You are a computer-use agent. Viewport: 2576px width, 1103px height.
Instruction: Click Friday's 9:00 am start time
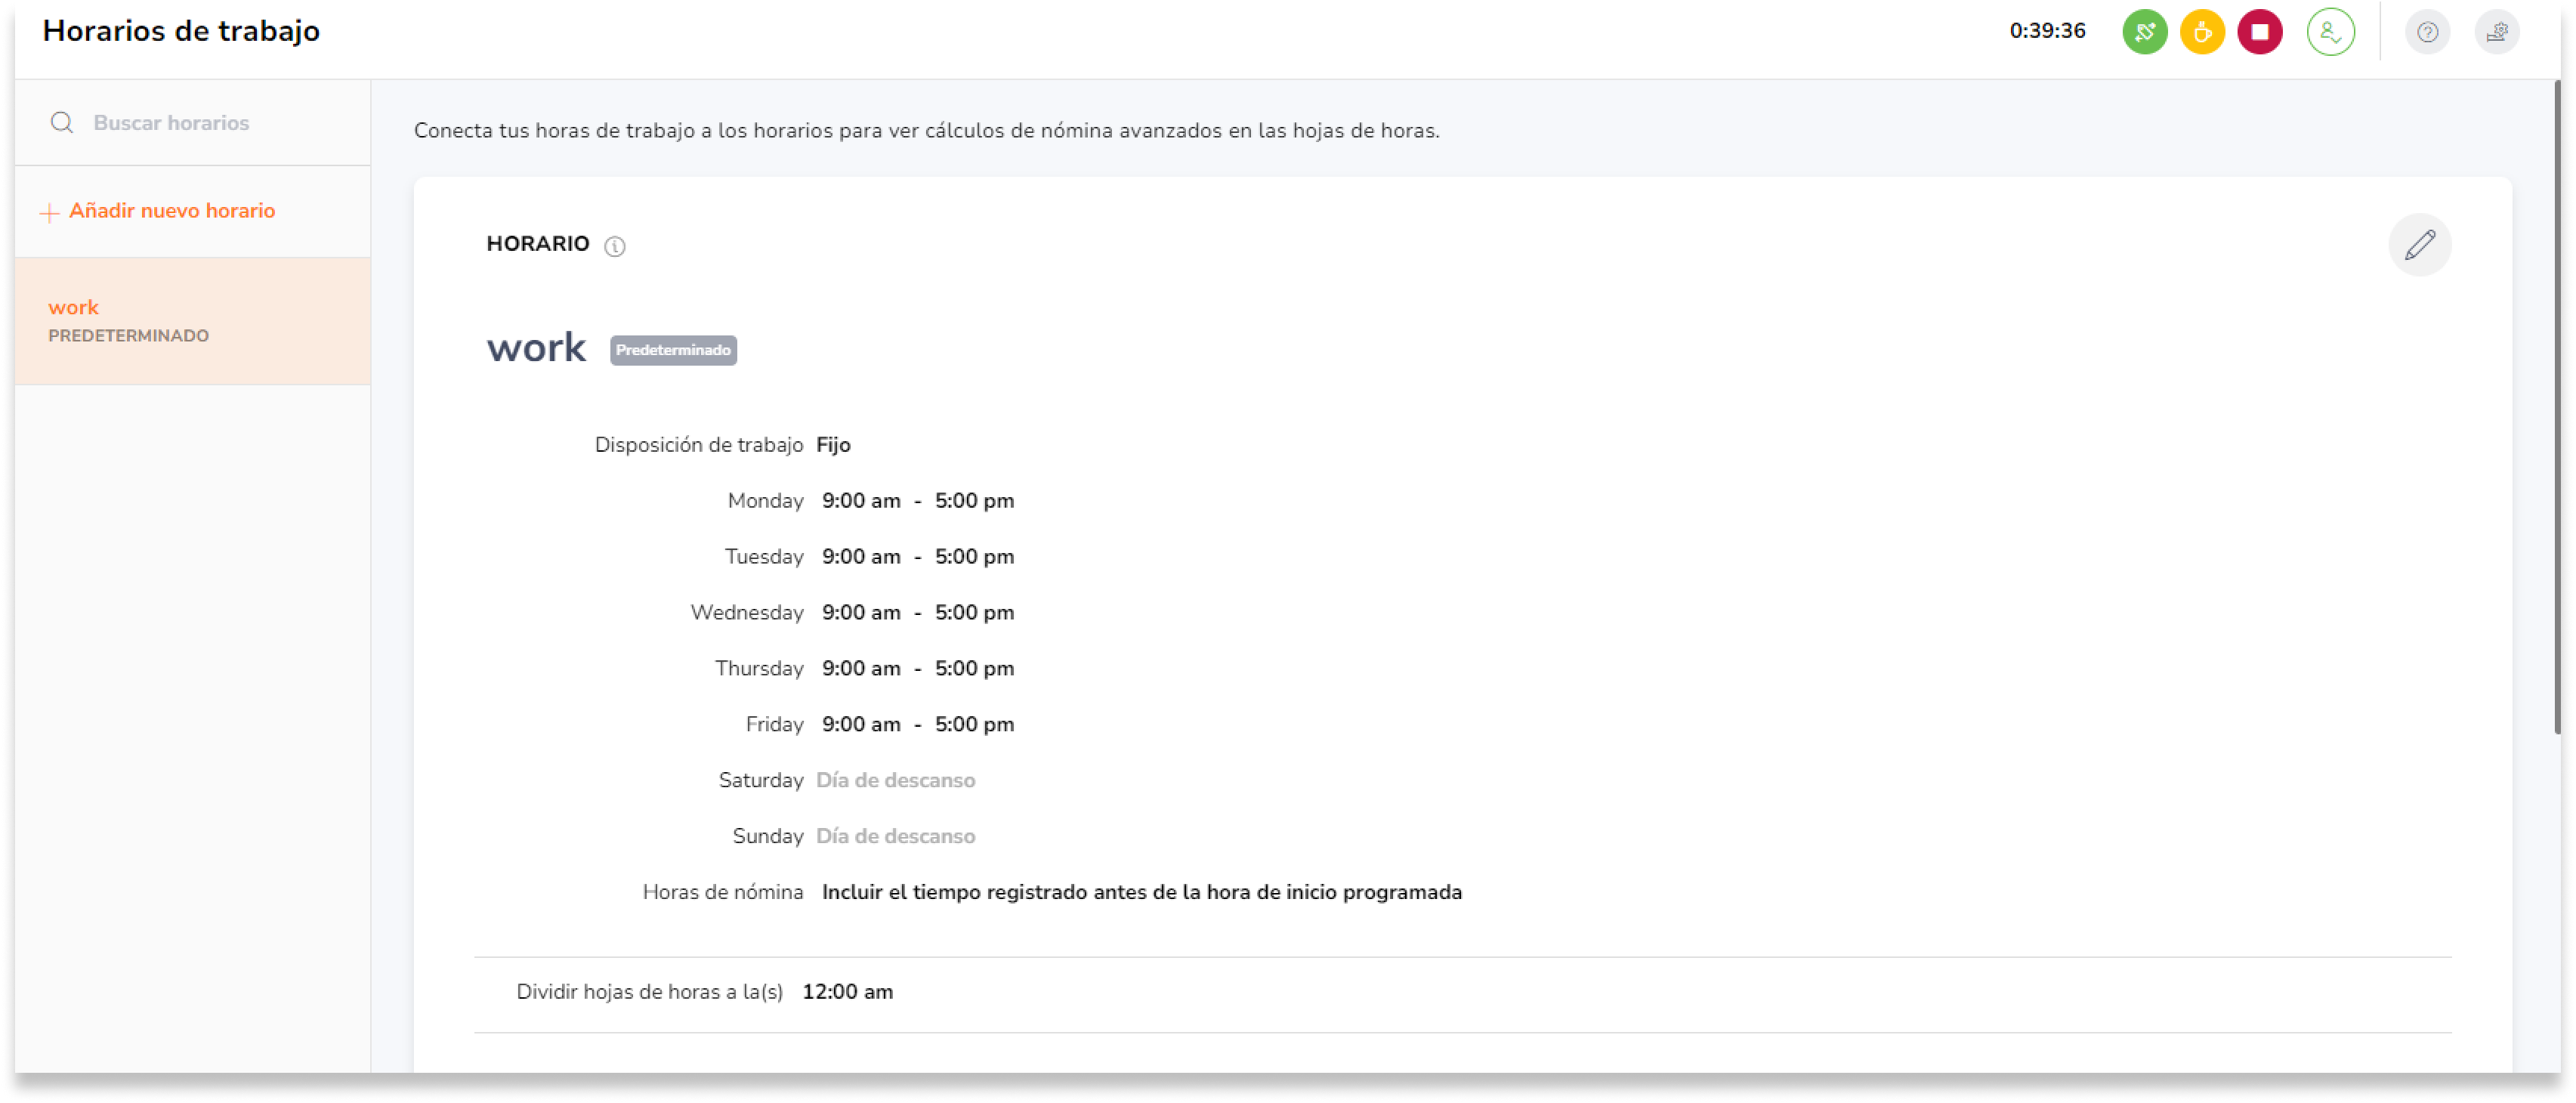coord(861,725)
